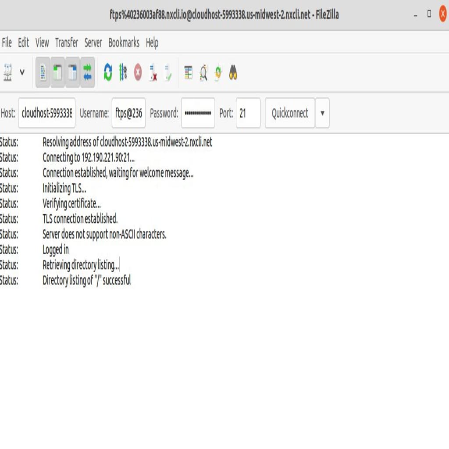Select 'TLS connection established.' log line
The image size is (449, 449).
(x=80, y=219)
